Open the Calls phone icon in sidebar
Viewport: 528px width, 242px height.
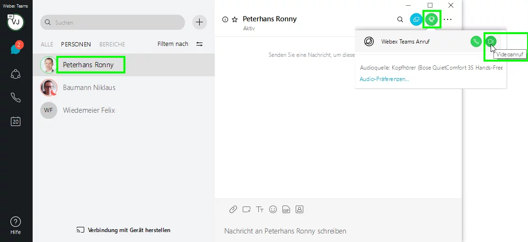[16, 98]
